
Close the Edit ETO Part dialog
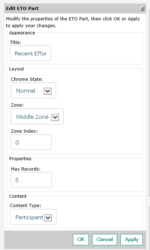[142, 9]
